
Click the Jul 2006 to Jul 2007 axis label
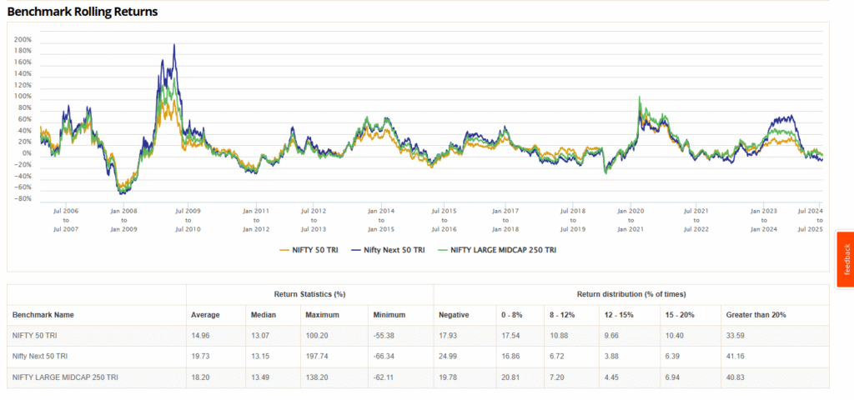66,219
